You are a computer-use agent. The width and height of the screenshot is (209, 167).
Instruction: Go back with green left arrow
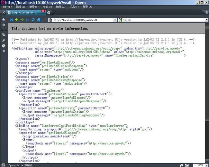pos(17,20)
